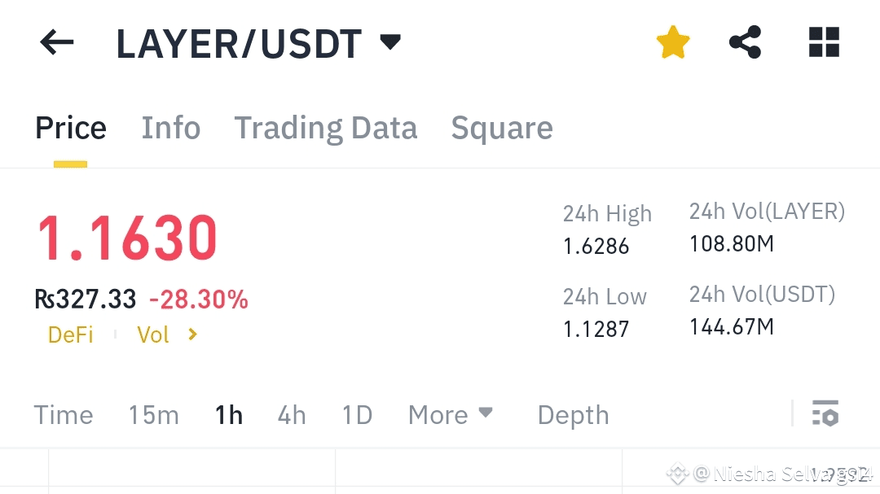Choose the 1D chart interval

[357, 415]
